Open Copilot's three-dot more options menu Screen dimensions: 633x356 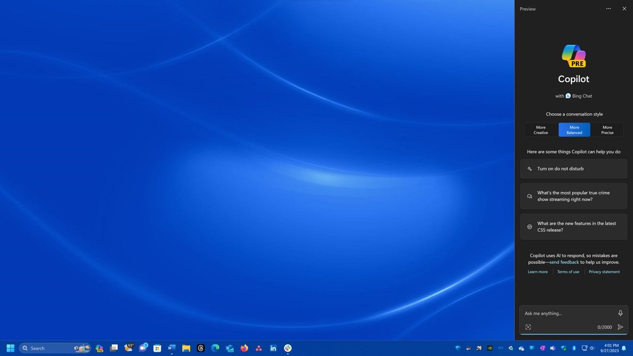click(609, 9)
